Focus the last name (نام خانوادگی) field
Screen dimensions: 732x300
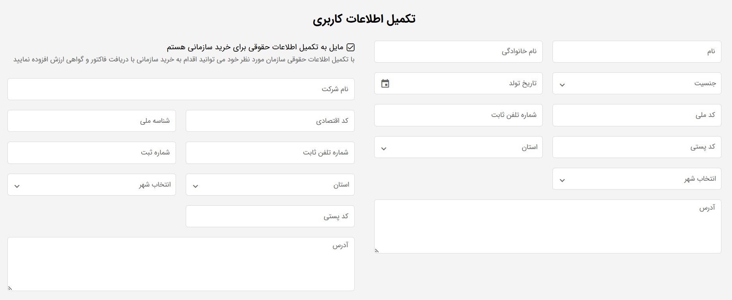coord(458,52)
